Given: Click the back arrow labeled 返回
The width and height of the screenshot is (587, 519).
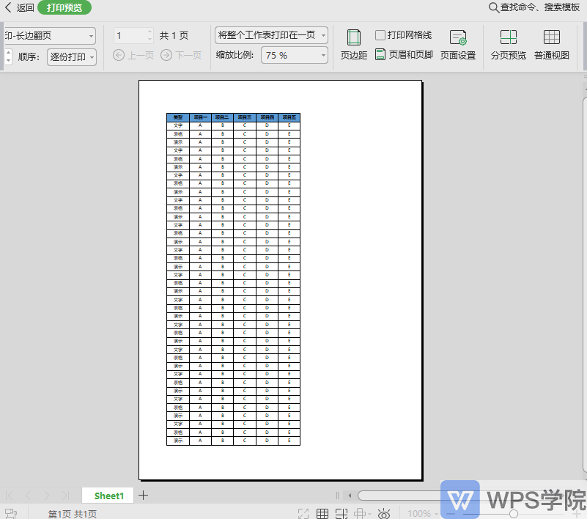Looking at the screenshot, I should 19,7.
